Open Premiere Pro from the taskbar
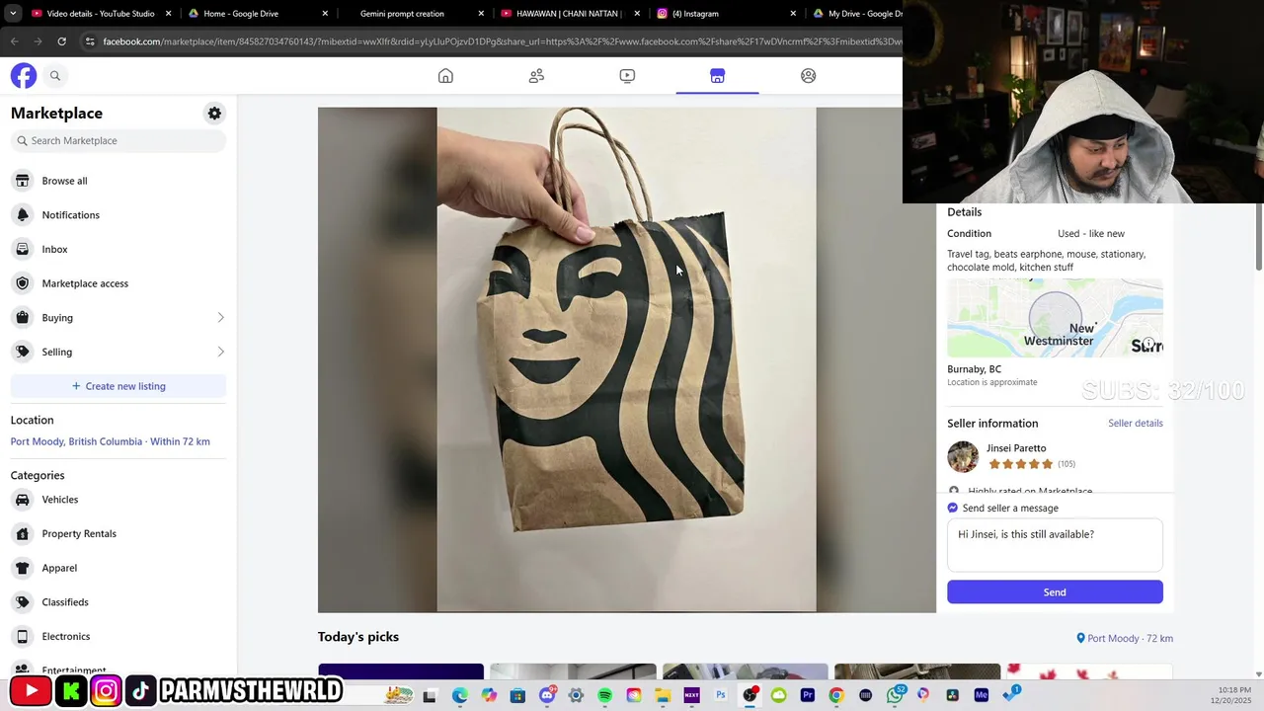 pyautogui.click(x=808, y=695)
